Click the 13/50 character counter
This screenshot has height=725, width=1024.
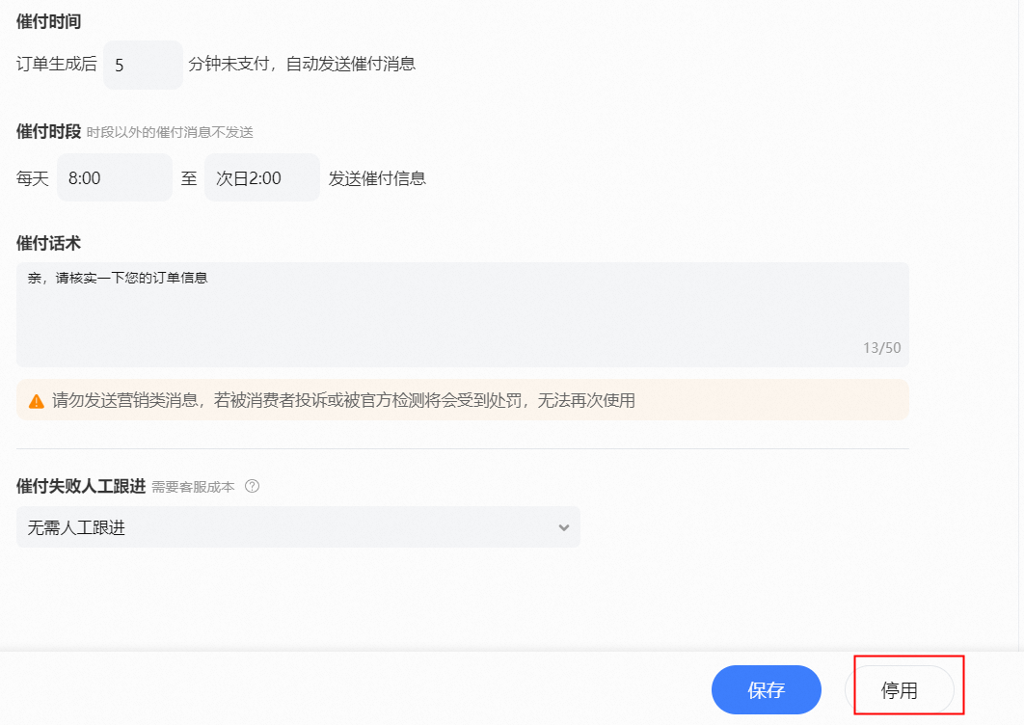(x=881, y=347)
